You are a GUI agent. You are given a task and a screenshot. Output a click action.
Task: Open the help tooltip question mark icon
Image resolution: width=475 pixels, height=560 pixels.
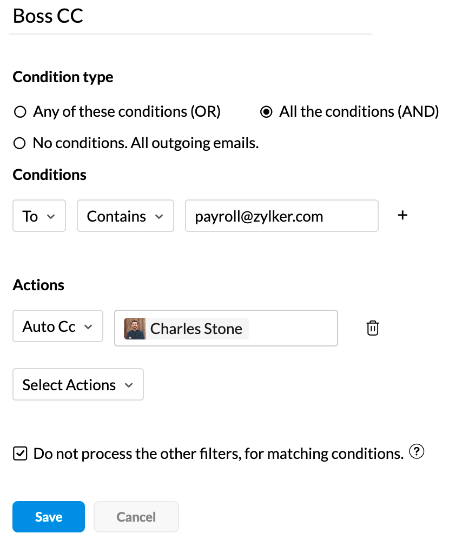pos(417,452)
